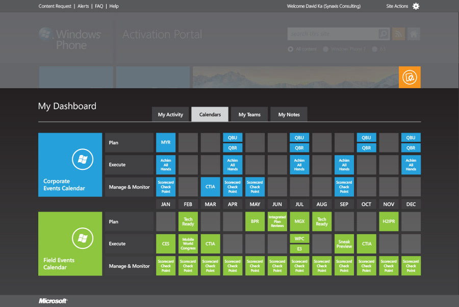Open the QBU event in October
This screenshot has width=459, height=307.
click(366, 138)
